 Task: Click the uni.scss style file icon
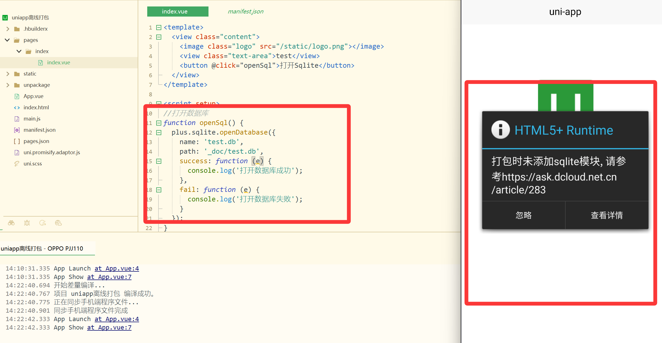(x=17, y=163)
